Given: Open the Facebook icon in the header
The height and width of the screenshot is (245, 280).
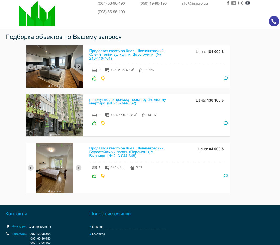Looking at the screenshot, I should click(x=228, y=3).
